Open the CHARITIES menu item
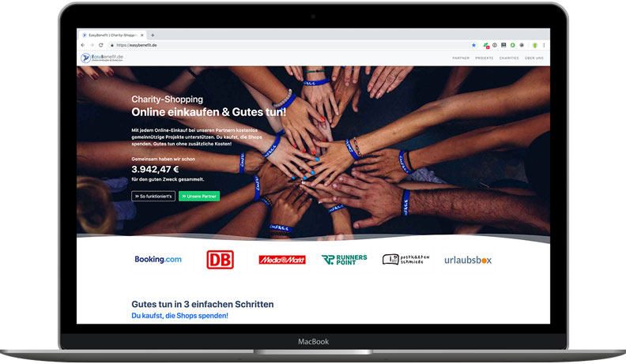 (509, 58)
